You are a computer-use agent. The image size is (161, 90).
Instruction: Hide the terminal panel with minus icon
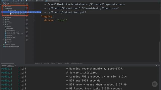(159, 65)
